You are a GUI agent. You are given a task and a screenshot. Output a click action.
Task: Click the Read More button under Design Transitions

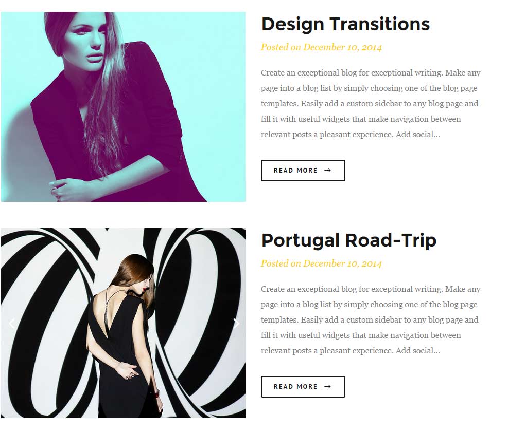303,171
